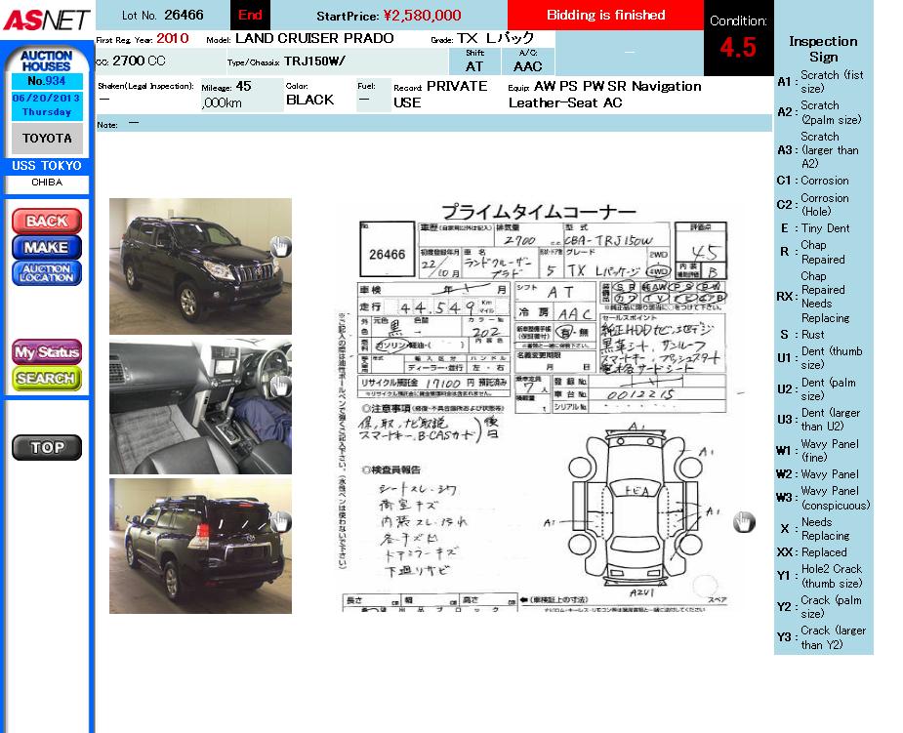Screen dimensions: 903x733
Task: Click the hand icon on the rear photo
Action: [280, 522]
